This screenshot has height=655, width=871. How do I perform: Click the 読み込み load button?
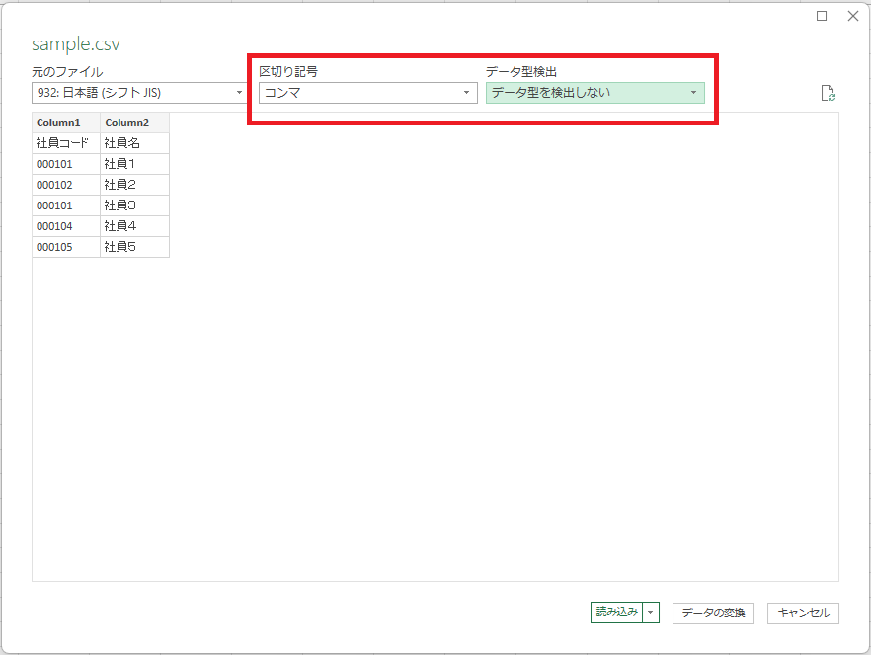pyautogui.click(x=617, y=613)
